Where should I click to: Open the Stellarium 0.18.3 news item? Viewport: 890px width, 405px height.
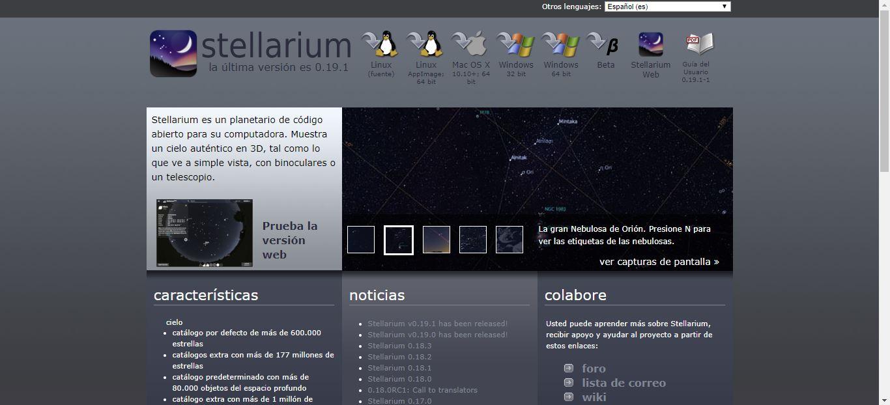pos(399,346)
